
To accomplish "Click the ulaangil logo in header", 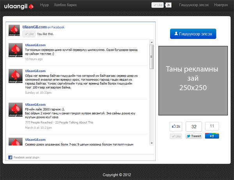I will pos(19,6).
